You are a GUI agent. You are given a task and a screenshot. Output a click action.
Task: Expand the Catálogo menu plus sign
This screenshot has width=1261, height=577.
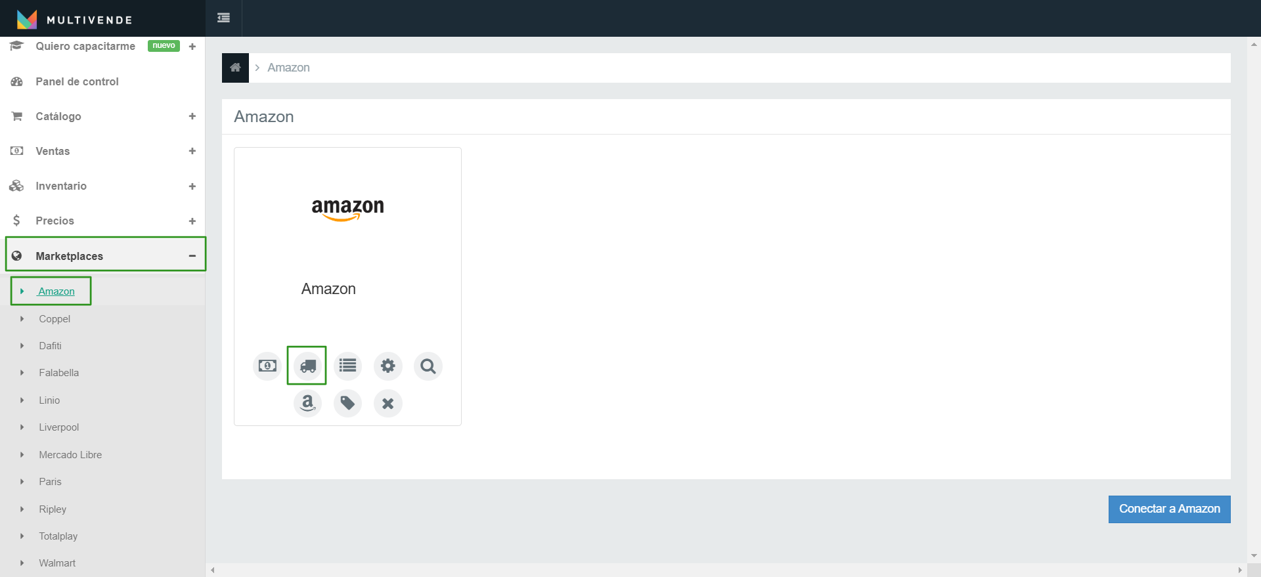pyautogui.click(x=192, y=116)
